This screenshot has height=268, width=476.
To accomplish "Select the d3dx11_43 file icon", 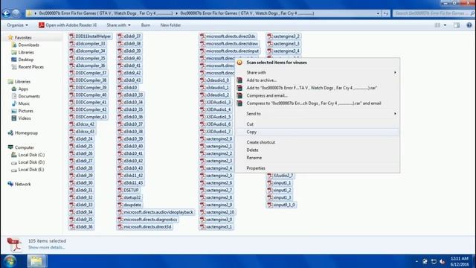I will 120,183.
